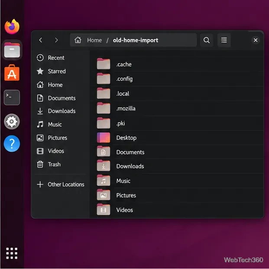Open Help from the dock
Viewport: 269px width, 269px height.
tap(12, 143)
